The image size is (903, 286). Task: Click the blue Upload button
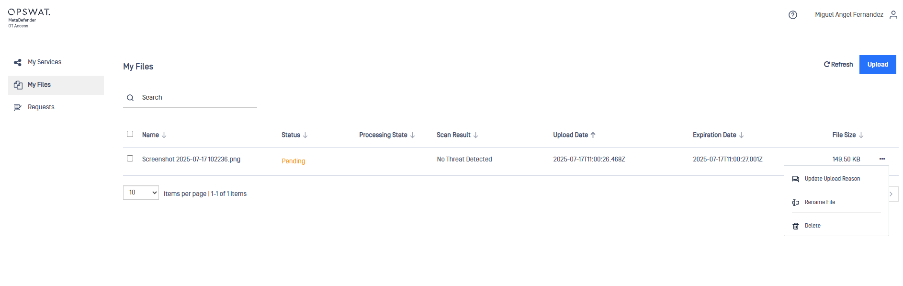pyautogui.click(x=878, y=65)
